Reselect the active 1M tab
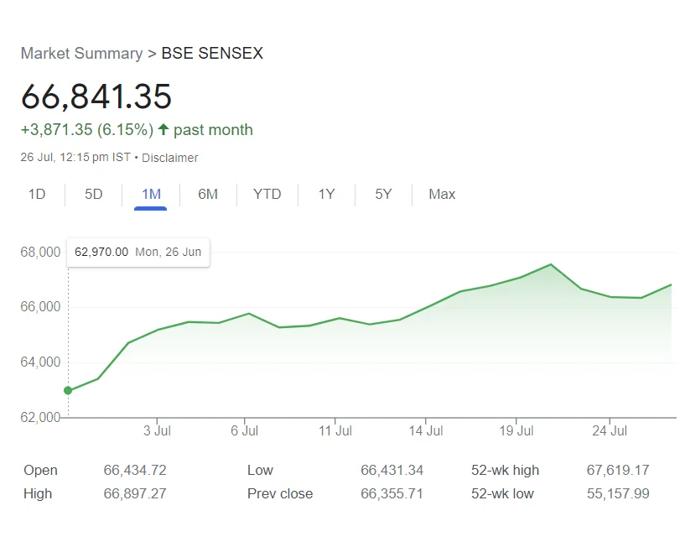 click(x=151, y=194)
